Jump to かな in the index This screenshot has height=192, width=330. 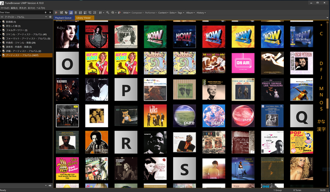tap(321, 122)
